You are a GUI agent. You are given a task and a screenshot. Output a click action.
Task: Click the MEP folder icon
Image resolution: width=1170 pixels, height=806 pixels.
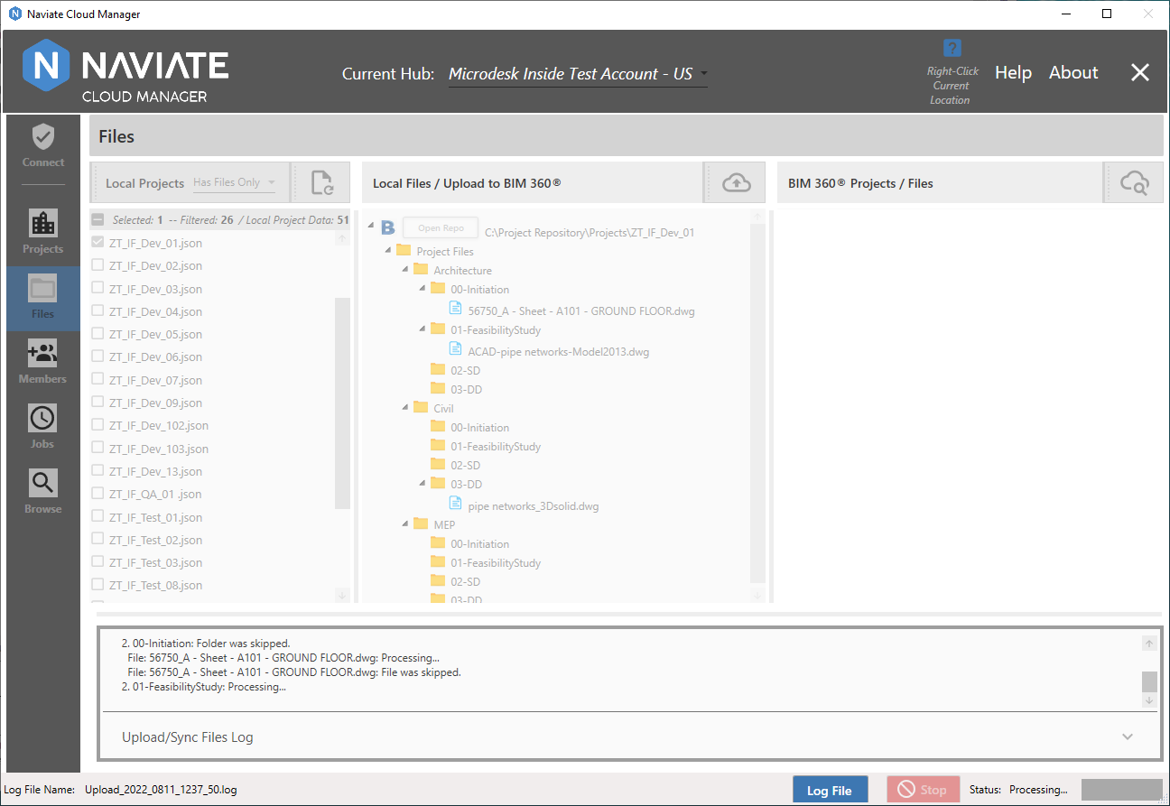coord(420,523)
